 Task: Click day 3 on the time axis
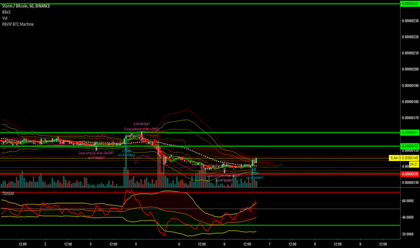click(x=91, y=244)
